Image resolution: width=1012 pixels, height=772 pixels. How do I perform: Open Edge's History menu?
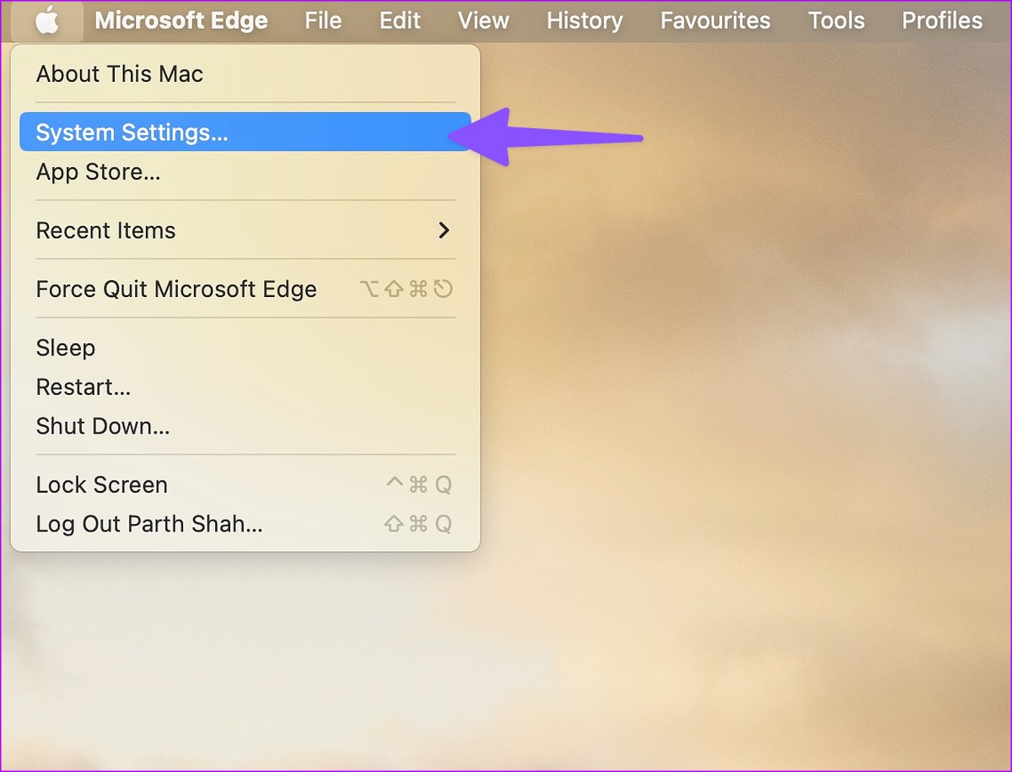pyautogui.click(x=584, y=20)
